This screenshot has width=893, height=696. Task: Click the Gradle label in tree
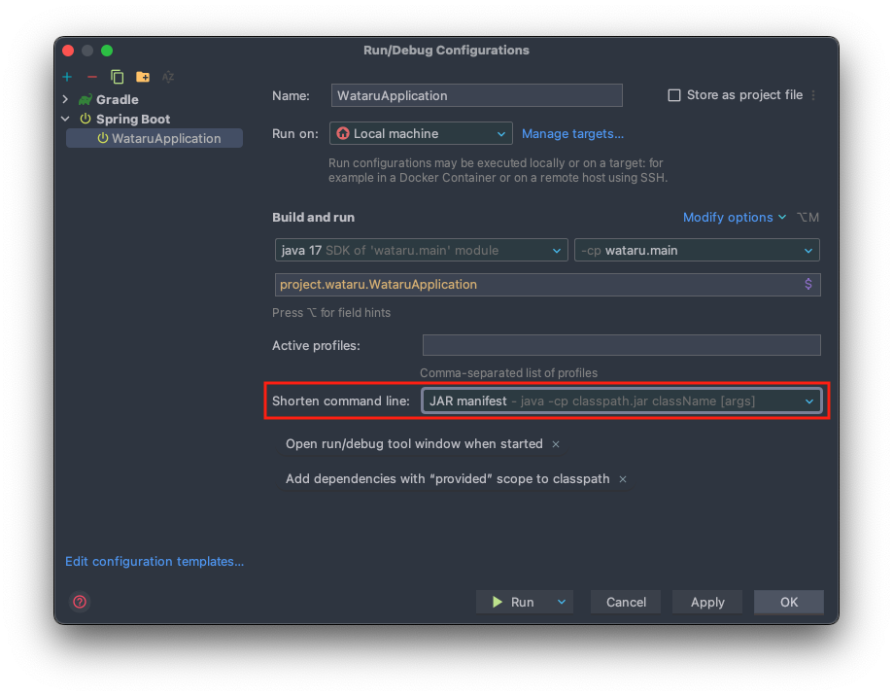click(x=118, y=100)
